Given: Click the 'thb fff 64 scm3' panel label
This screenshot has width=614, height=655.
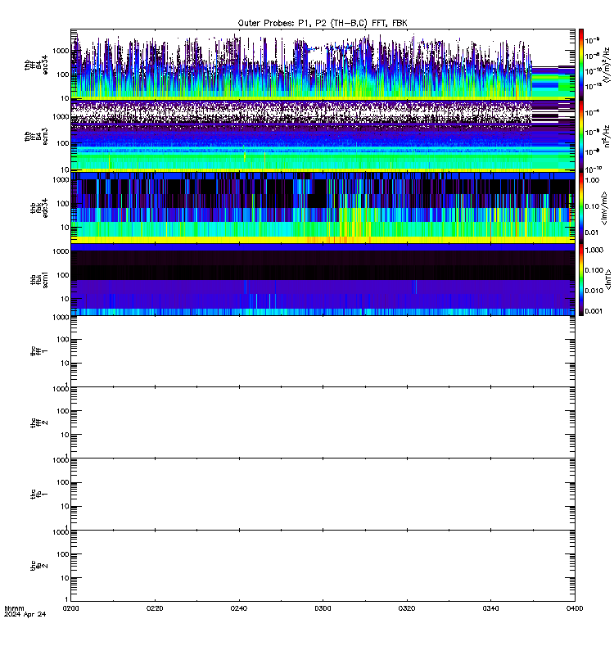Looking at the screenshot, I should [36, 136].
